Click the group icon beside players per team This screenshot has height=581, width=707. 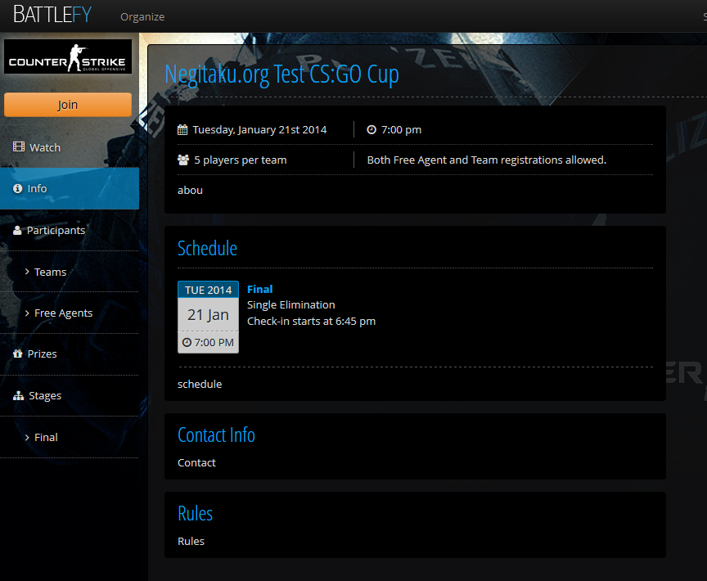click(x=183, y=160)
